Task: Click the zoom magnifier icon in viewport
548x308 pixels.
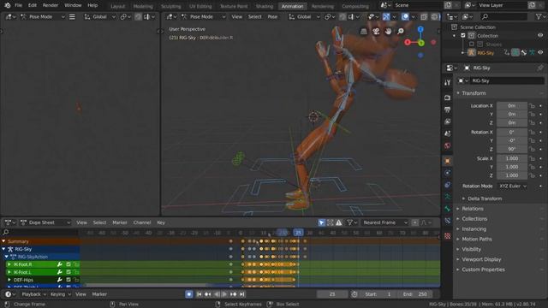Action: click(401, 32)
